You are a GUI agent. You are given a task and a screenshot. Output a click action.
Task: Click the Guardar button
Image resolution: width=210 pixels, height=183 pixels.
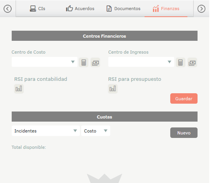tap(184, 99)
